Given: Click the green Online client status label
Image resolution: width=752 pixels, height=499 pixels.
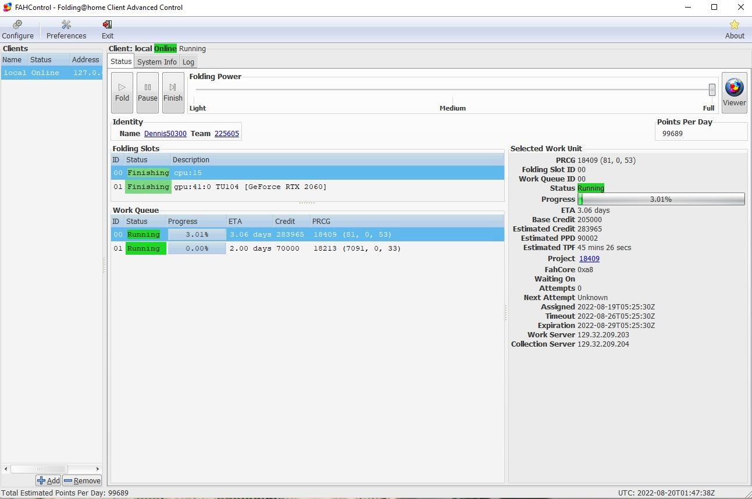Looking at the screenshot, I should [x=165, y=49].
